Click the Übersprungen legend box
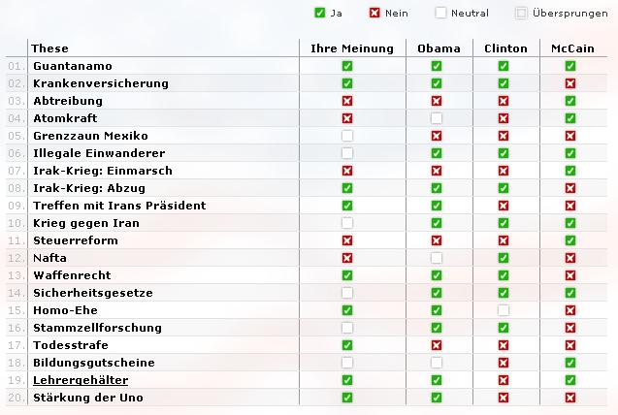The width and height of the screenshot is (618, 415). tap(522, 14)
